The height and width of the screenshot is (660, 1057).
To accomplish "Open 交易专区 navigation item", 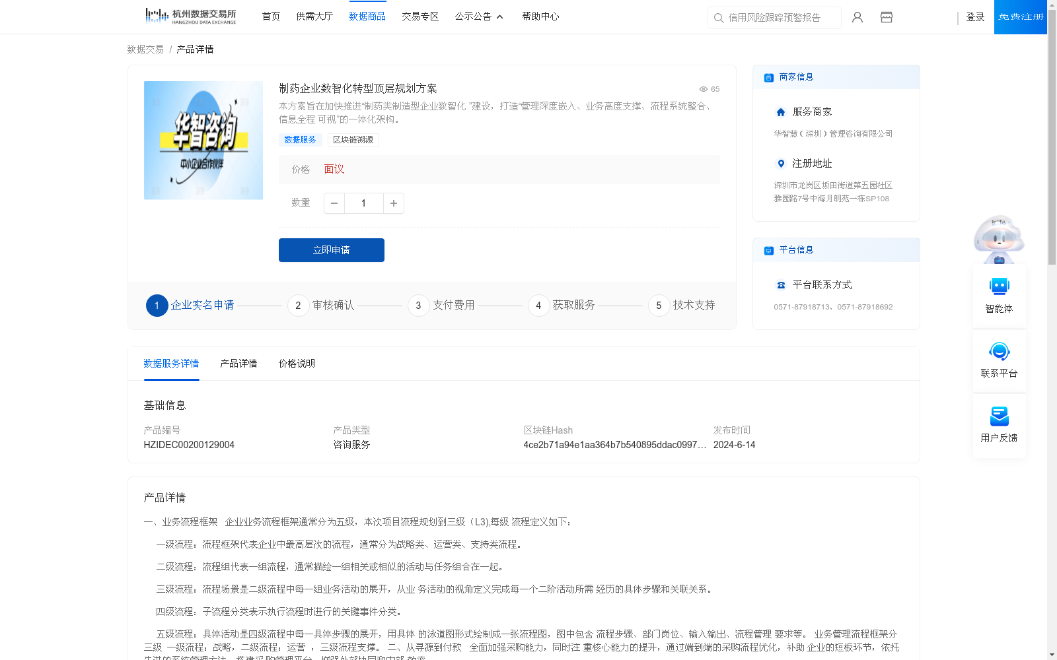I will coord(420,16).
